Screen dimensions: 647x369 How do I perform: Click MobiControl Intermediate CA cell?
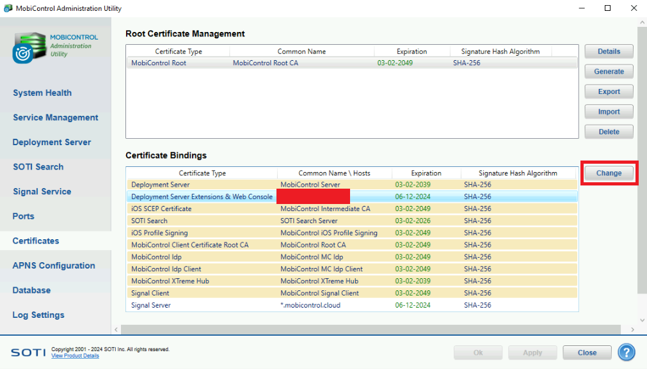pyautogui.click(x=325, y=208)
